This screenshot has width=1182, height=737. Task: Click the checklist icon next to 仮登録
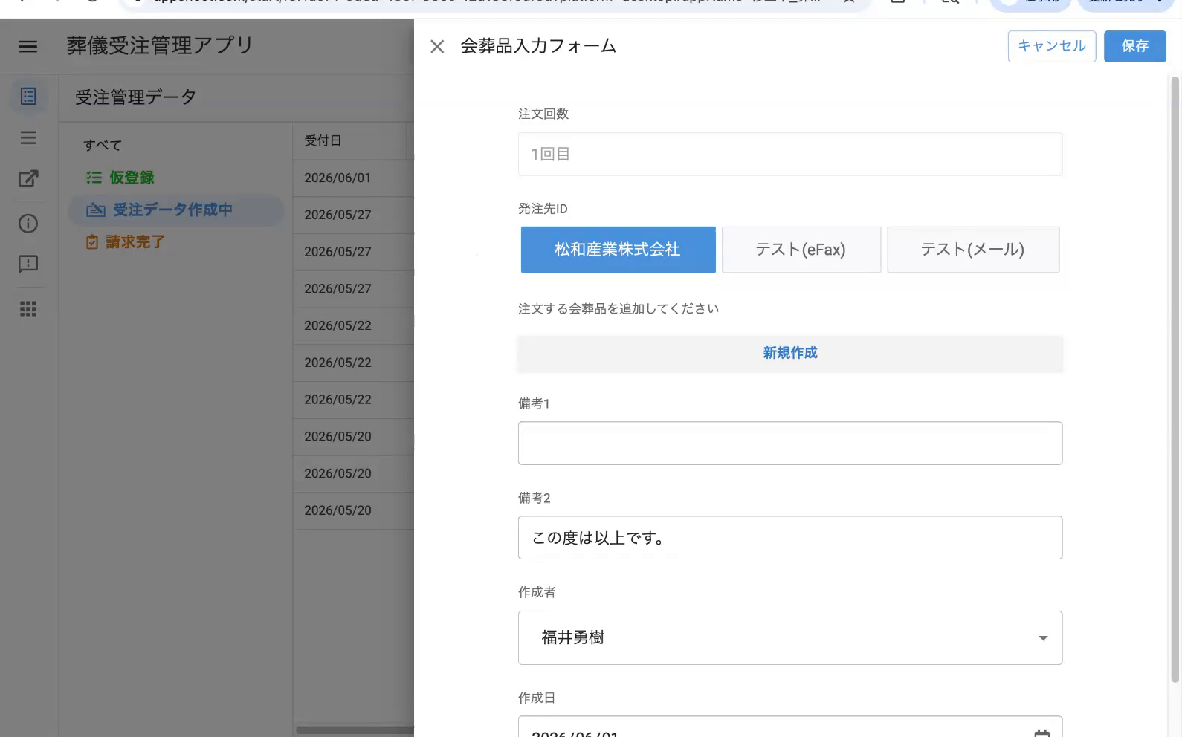pyautogui.click(x=94, y=178)
